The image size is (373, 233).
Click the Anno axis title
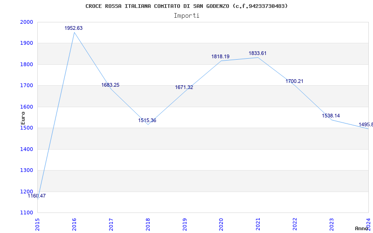point(362,228)
